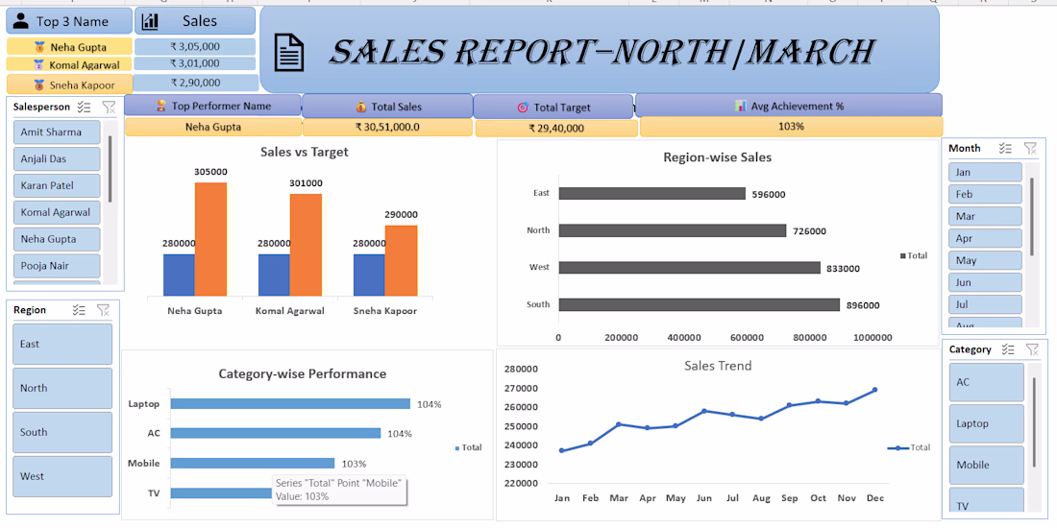
Task: Toggle multi-select in Category slicer
Action: pos(1008,348)
